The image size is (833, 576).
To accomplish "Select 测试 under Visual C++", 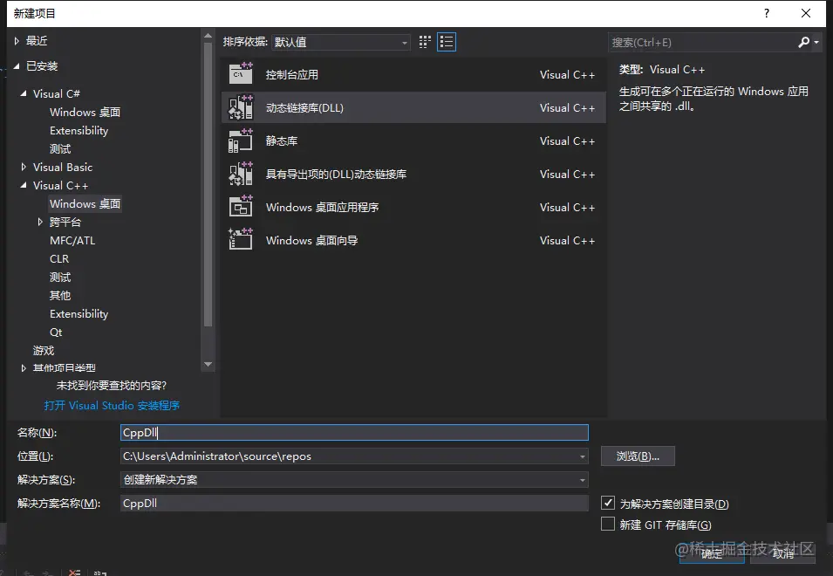I will click(x=60, y=278).
